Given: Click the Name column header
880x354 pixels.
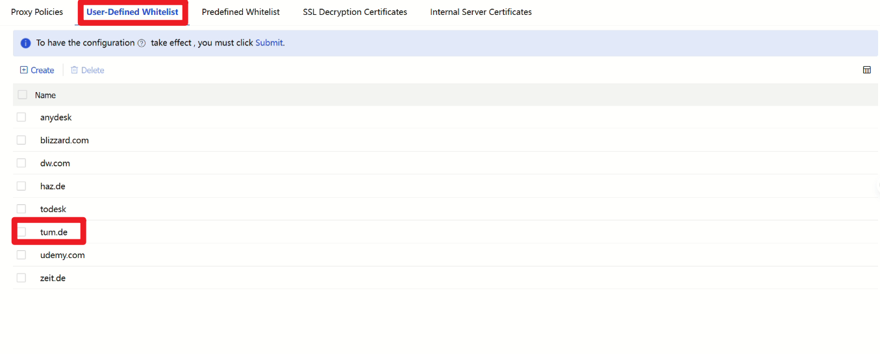Looking at the screenshot, I should (45, 95).
